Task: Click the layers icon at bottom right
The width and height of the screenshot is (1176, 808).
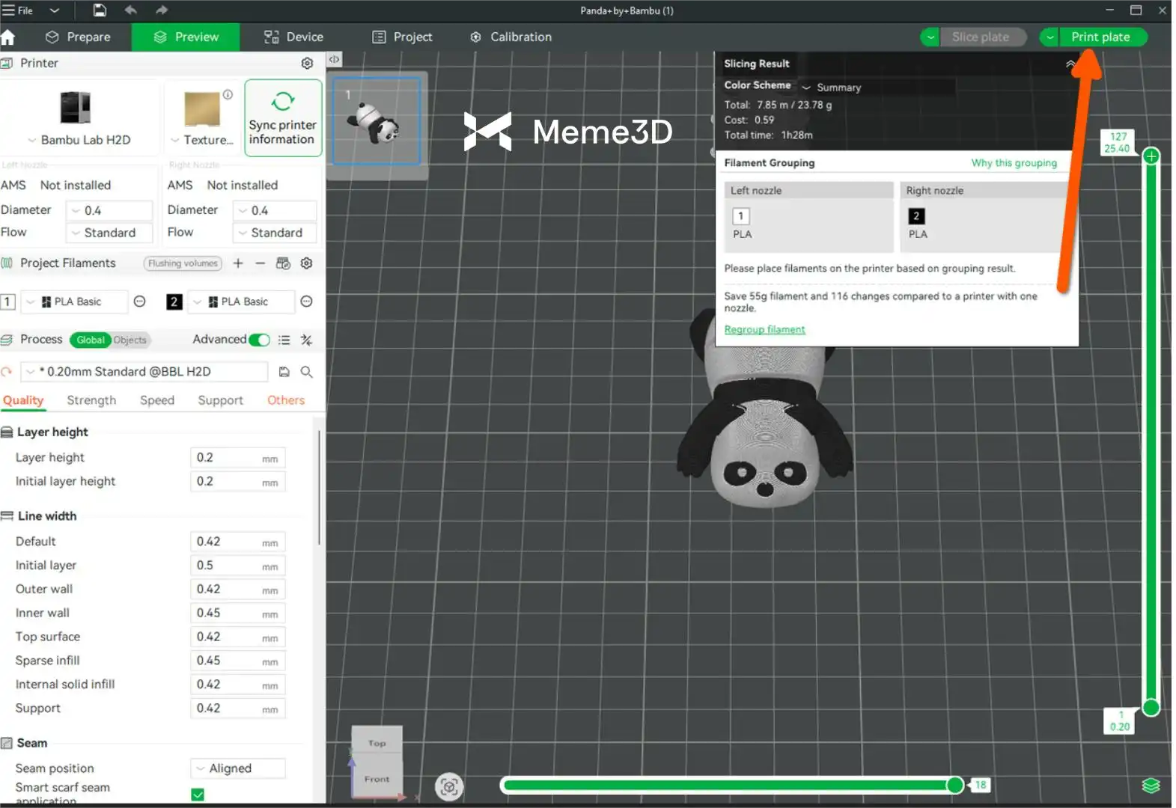Action: pyautogui.click(x=1151, y=786)
